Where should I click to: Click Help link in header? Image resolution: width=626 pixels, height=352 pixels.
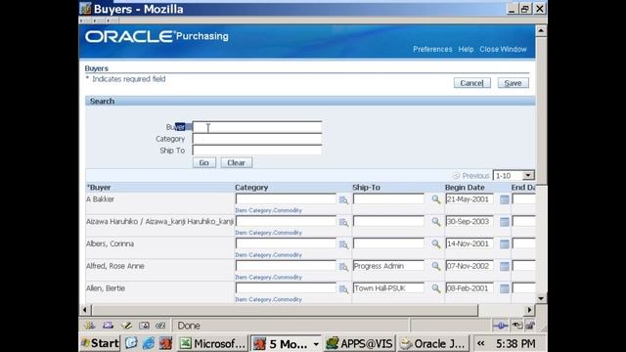466,49
